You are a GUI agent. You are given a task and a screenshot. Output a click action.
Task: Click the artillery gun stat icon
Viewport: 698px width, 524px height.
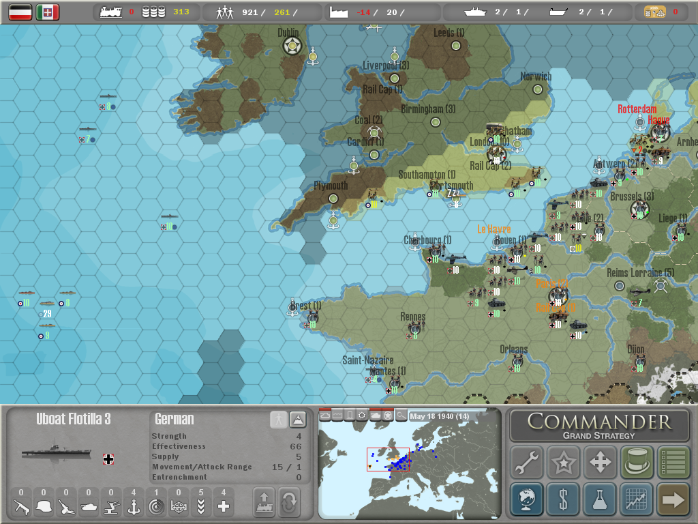pyautogui.click(x=66, y=507)
